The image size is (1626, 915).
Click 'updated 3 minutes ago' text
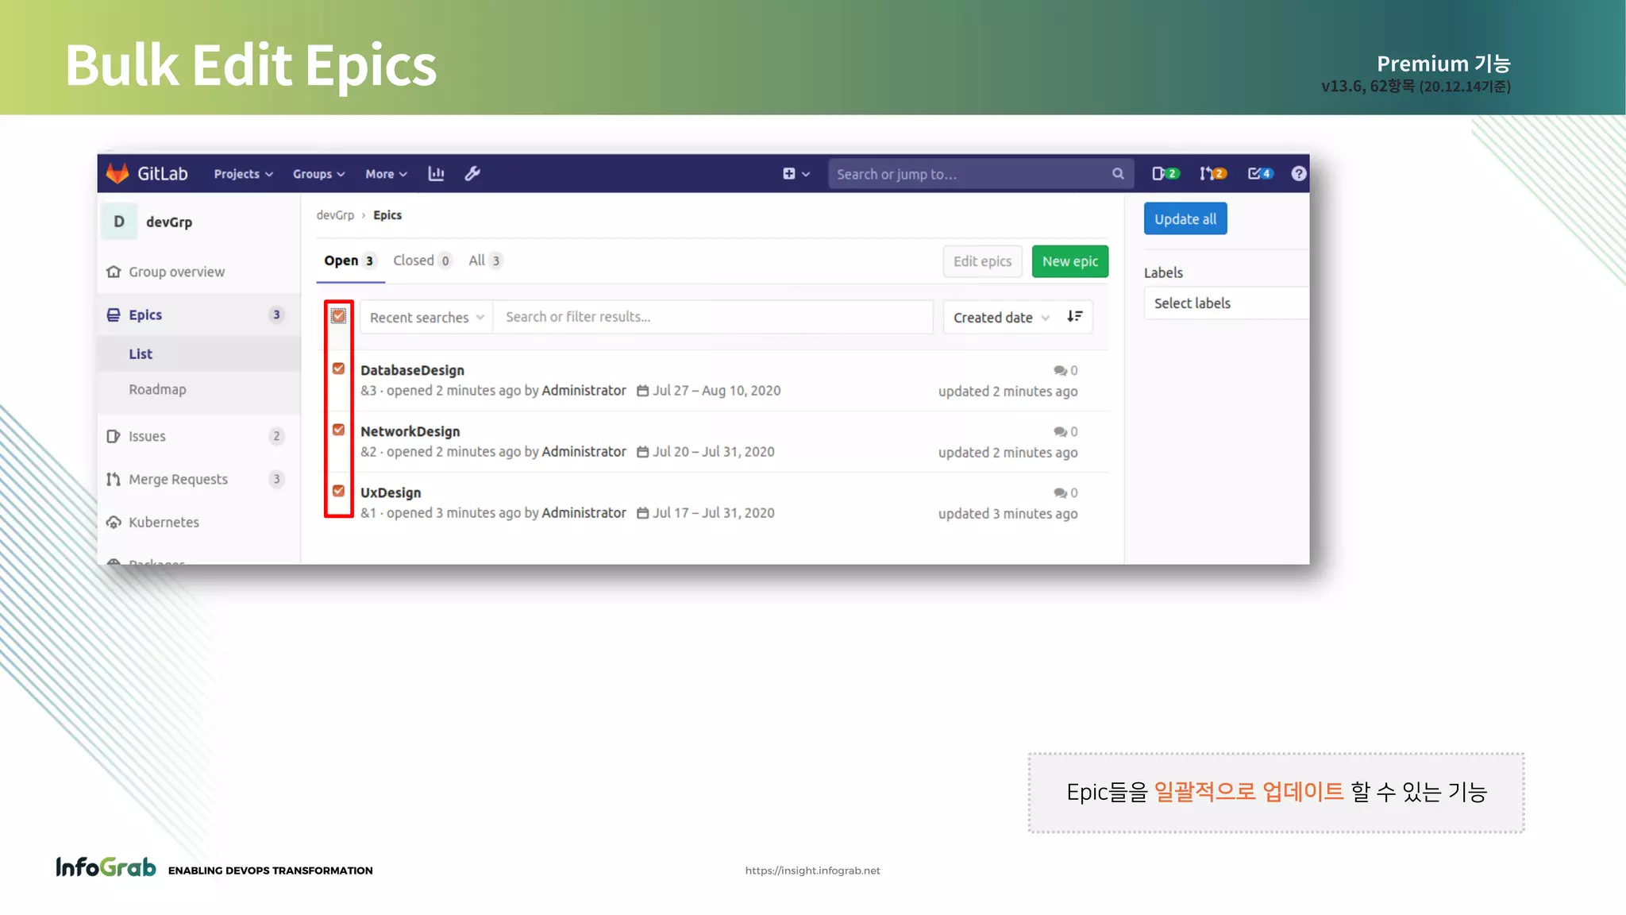click(1008, 514)
